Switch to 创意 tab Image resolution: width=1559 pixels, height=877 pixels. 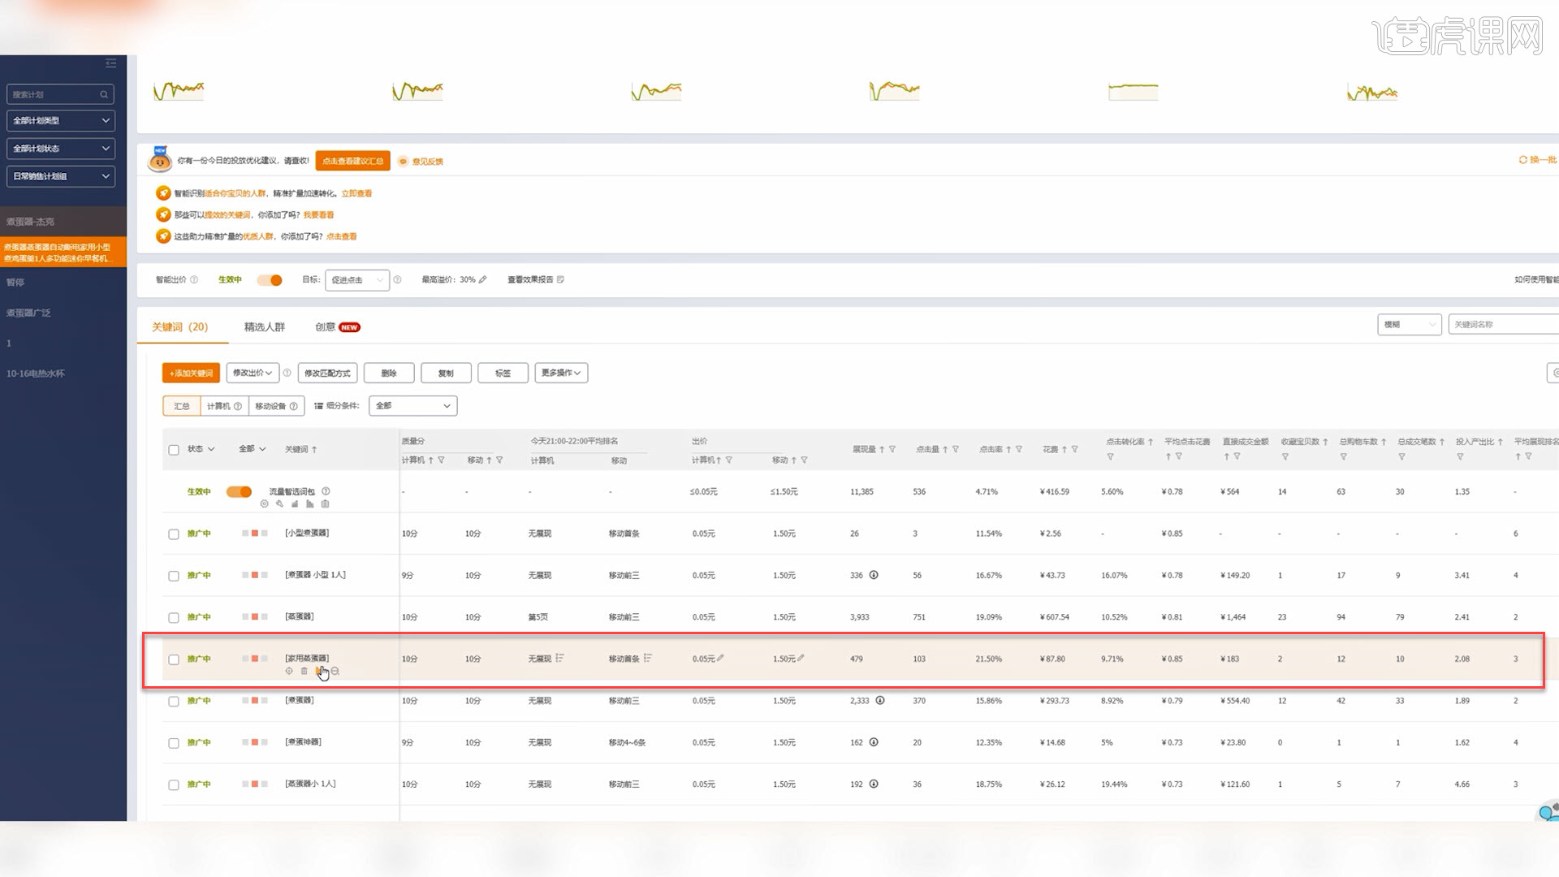337,326
